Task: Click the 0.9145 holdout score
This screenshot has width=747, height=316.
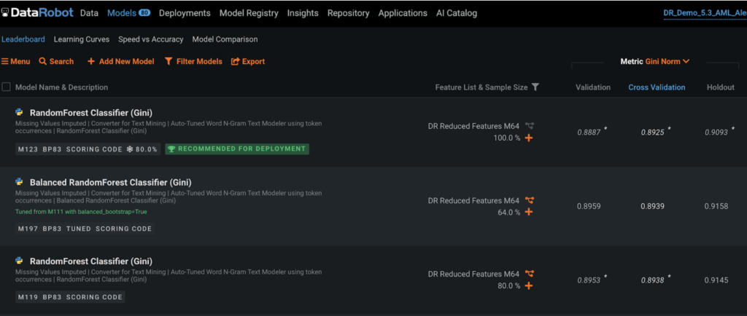Action: coord(716,280)
